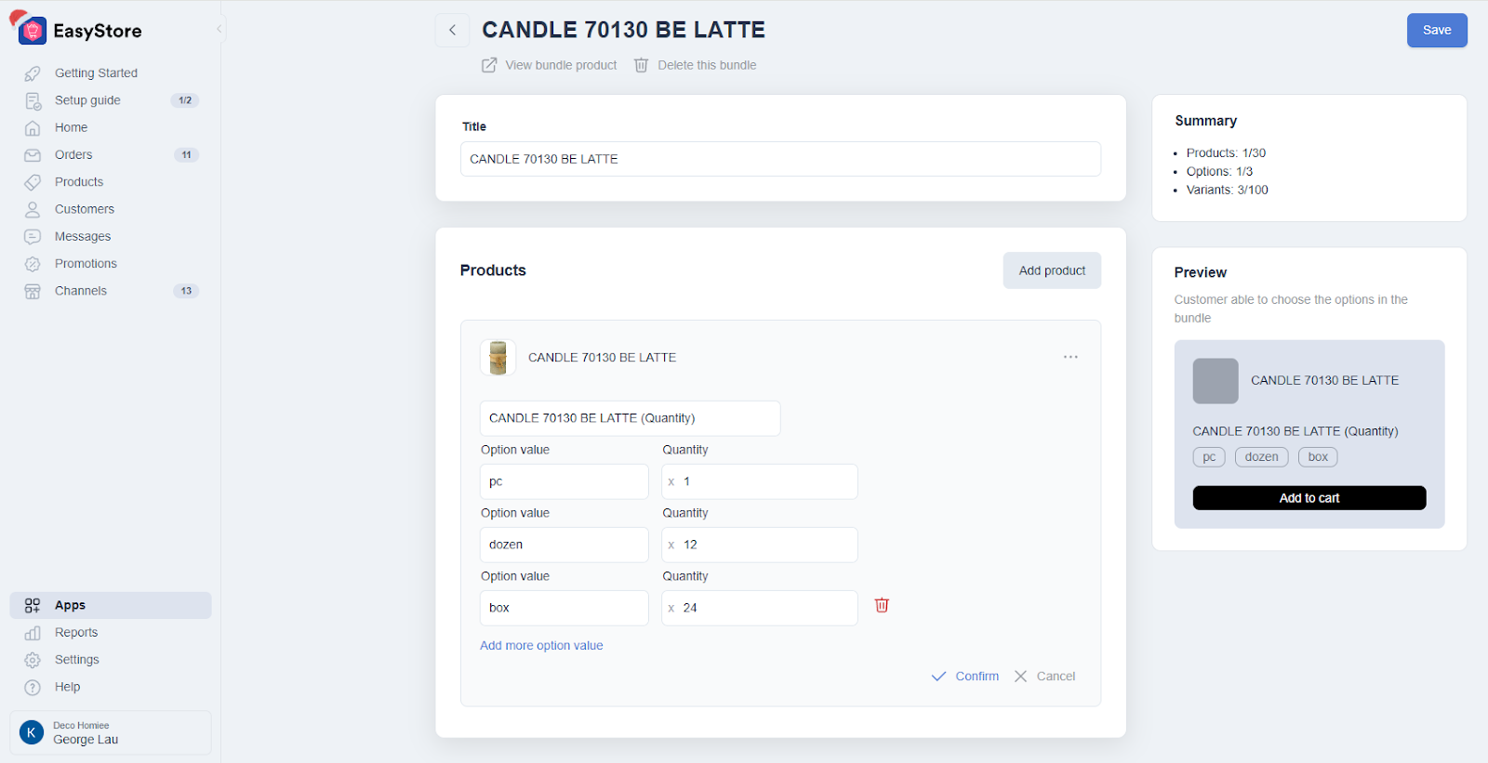
Task: Choose the box option chip in preview
Action: pyautogui.click(x=1318, y=457)
